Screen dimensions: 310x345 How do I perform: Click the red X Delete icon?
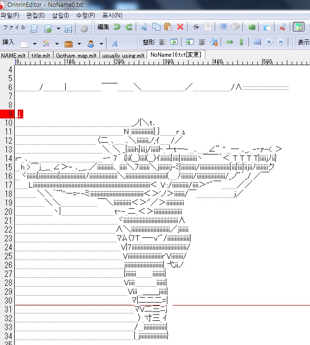tap(180, 27)
